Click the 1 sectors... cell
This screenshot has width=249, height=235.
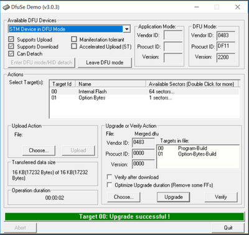[x=161, y=98]
